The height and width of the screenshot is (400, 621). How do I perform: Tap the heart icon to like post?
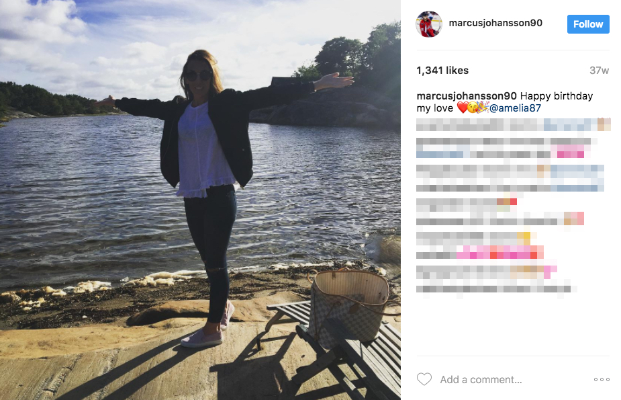tap(424, 379)
